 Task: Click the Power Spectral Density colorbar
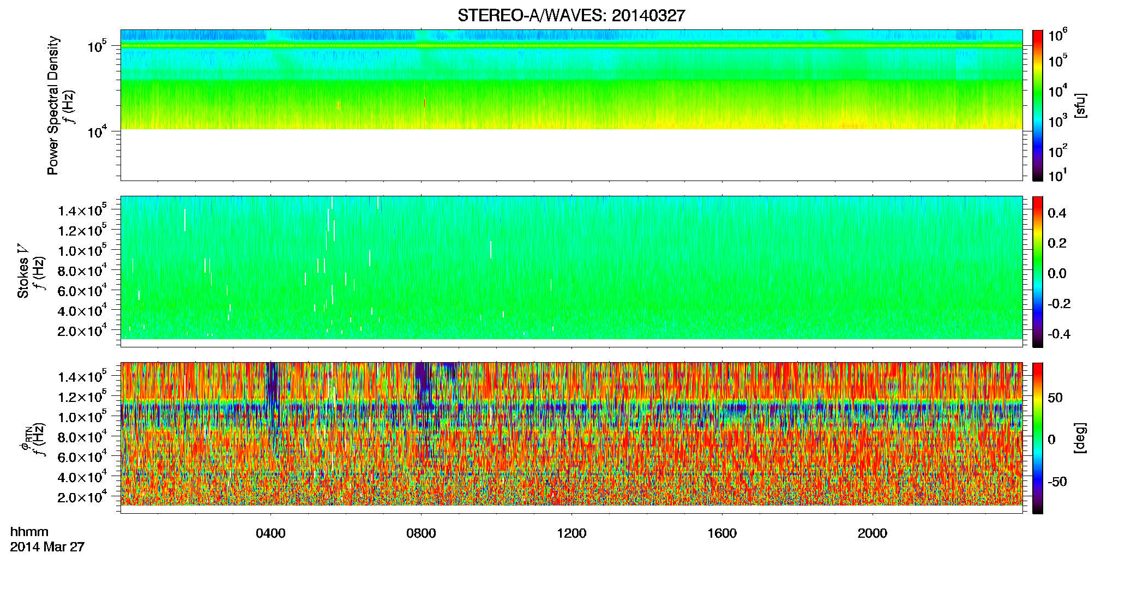1038,105
